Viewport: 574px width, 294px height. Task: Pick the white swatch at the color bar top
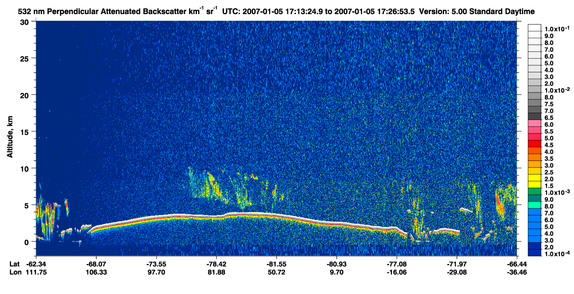click(535, 27)
